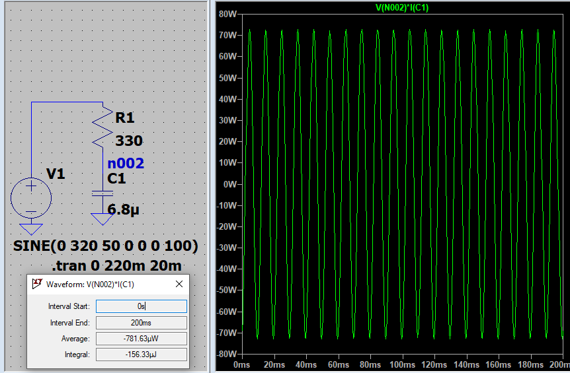Click the ground symbol under V1
The width and height of the screenshot is (570, 373).
click(31, 229)
